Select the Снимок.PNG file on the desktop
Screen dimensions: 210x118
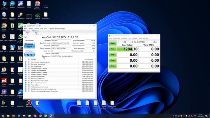pyautogui.click(x=12, y=37)
